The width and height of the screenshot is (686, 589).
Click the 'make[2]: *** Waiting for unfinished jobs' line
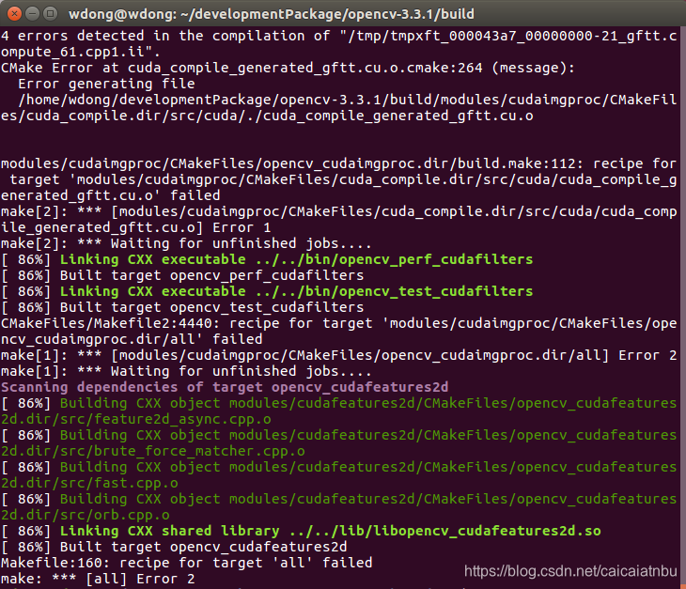[x=186, y=243]
